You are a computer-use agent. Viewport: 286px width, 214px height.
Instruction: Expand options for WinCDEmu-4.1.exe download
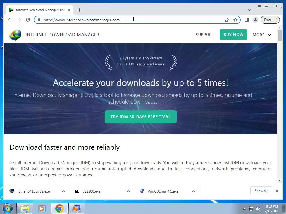click(x=194, y=191)
